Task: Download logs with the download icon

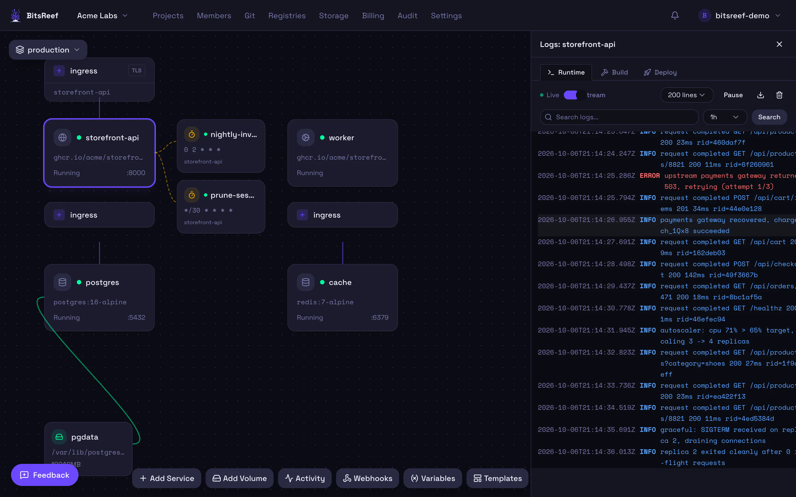Action: tap(760, 95)
